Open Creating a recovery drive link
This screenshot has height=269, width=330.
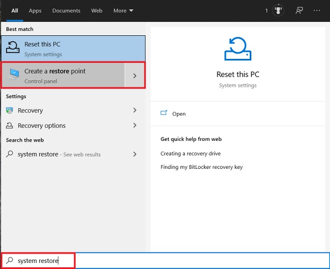tap(190, 153)
